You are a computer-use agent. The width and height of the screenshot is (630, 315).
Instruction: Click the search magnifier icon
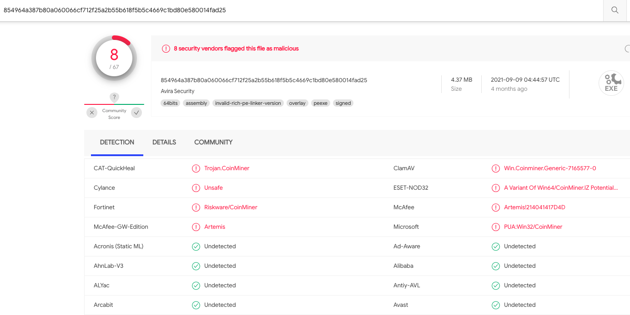tap(615, 10)
